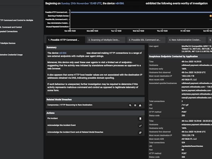
Task: Click spoofed hostname bywce.payment.refinedwebs.com
Action: tap(196, 90)
